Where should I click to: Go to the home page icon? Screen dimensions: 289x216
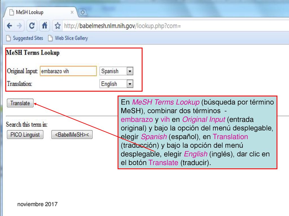tap(44, 26)
